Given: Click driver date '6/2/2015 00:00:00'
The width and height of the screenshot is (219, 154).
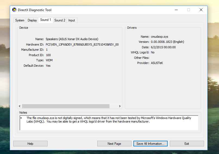Looking at the screenshot, I should click(163, 47).
